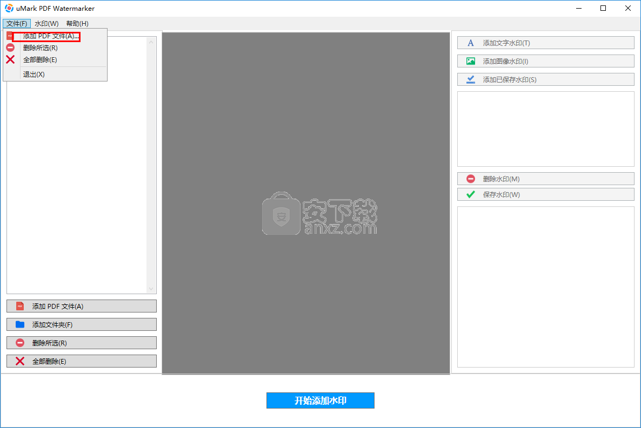Click the PDF icon in the File menu
This screenshot has width=641, height=428.
pyautogui.click(x=9, y=36)
